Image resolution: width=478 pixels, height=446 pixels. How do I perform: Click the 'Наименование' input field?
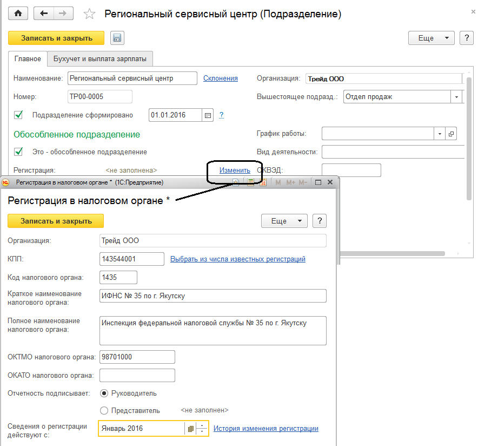(x=132, y=78)
